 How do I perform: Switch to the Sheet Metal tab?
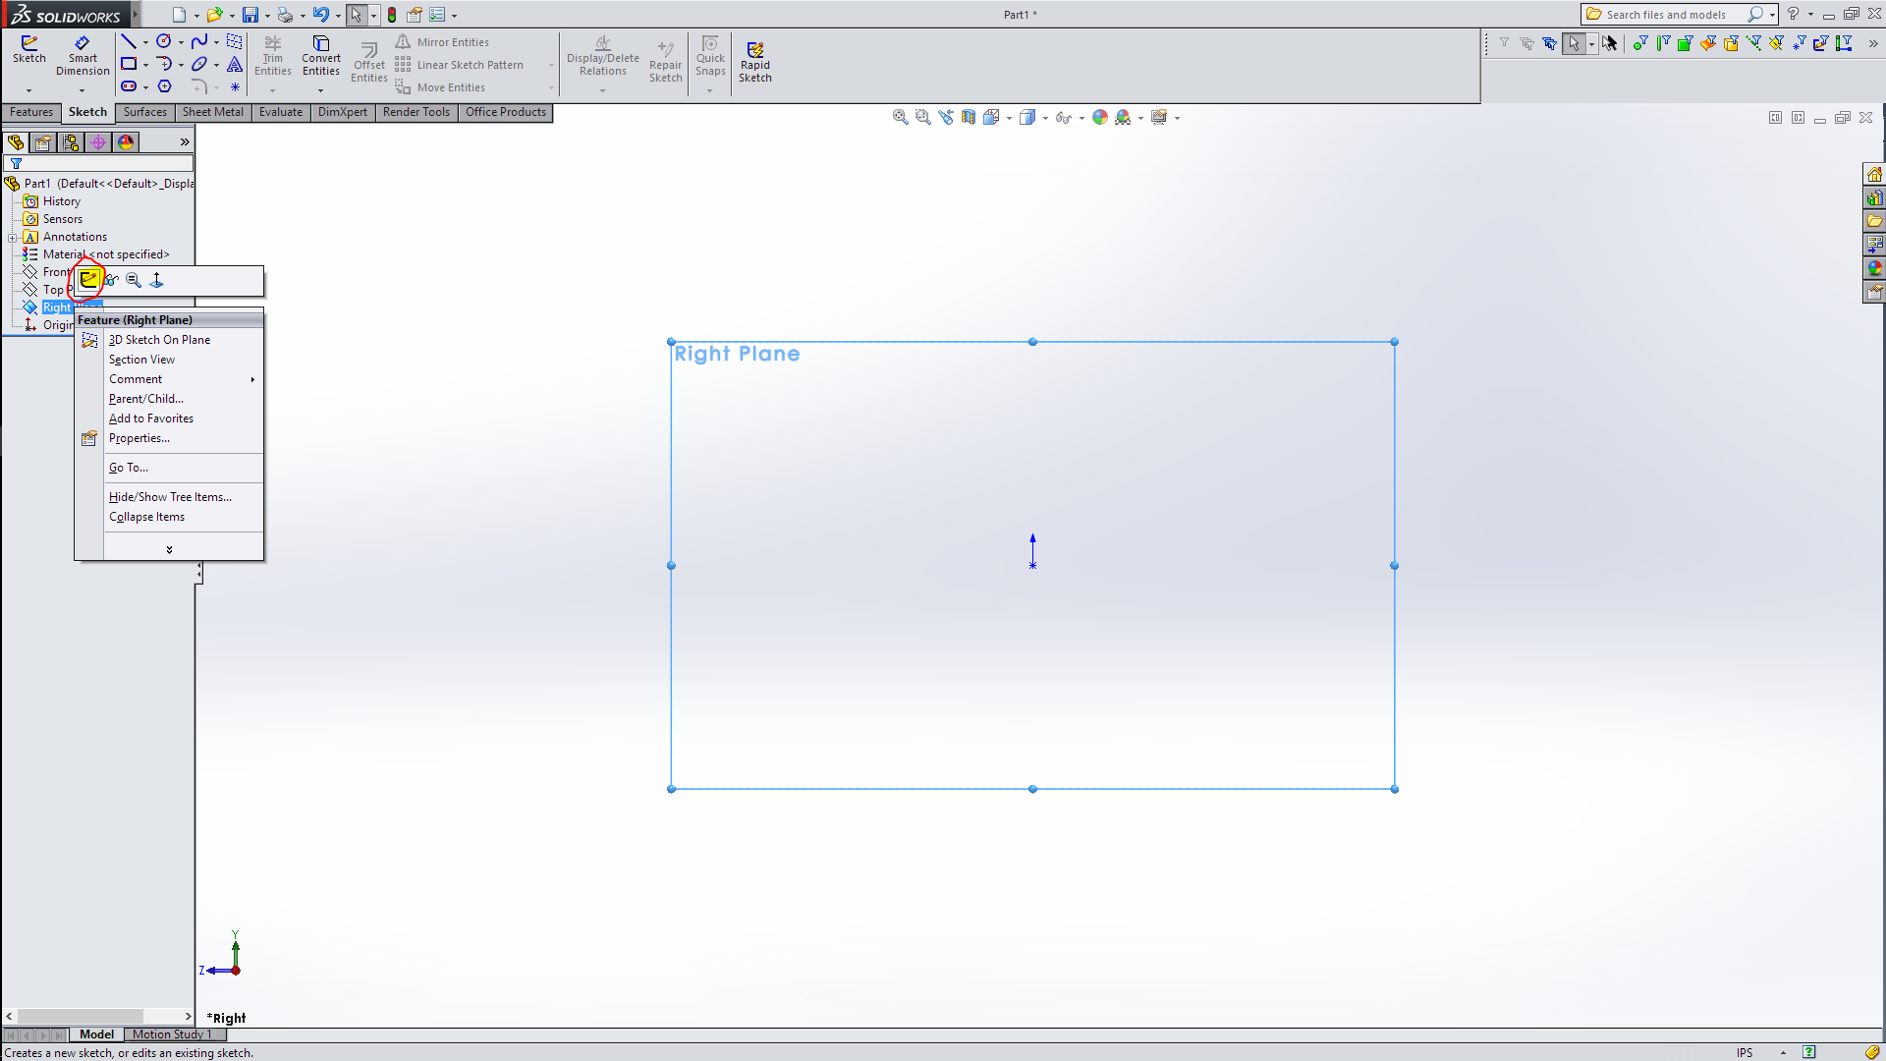point(212,112)
